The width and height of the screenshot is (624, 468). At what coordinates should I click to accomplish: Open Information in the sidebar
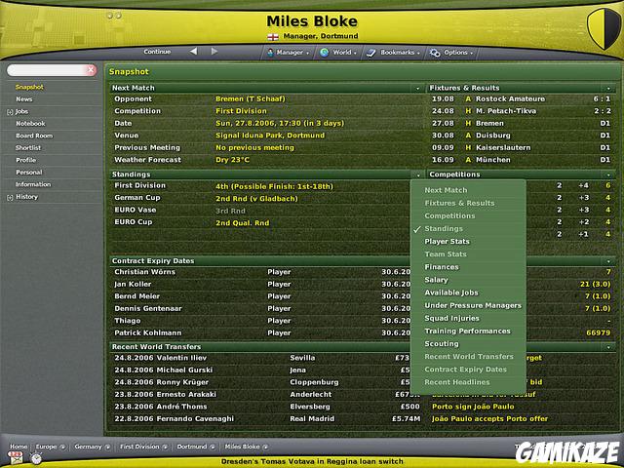pyautogui.click(x=33, y=184)
